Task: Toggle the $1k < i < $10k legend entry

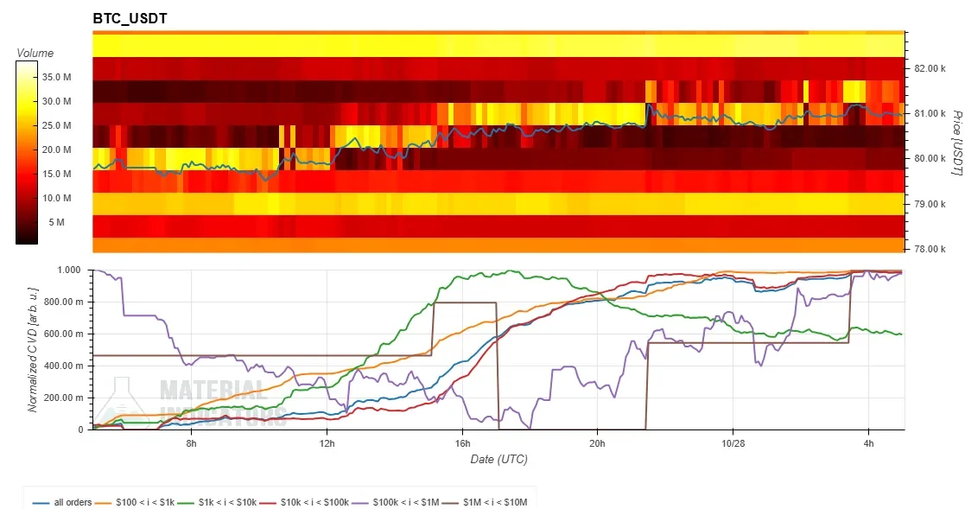Action: tap(217, 502)
